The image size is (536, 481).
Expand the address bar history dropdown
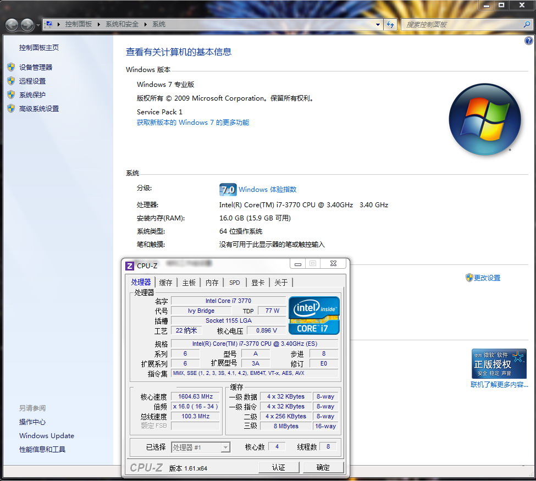point(378,25)
